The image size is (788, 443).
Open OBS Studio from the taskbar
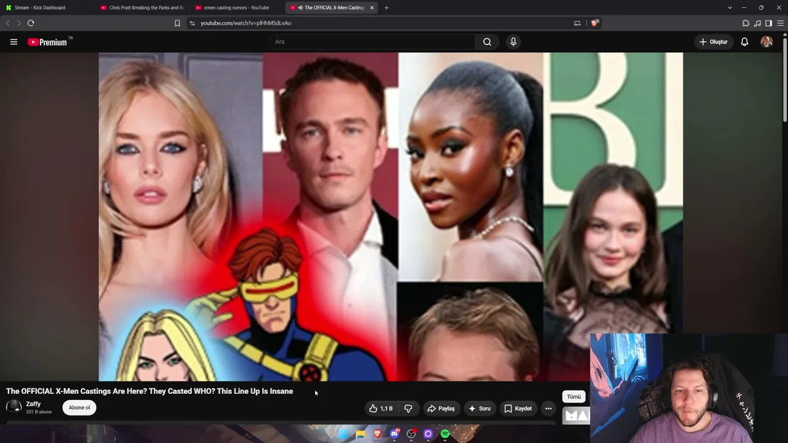point(411,434)
